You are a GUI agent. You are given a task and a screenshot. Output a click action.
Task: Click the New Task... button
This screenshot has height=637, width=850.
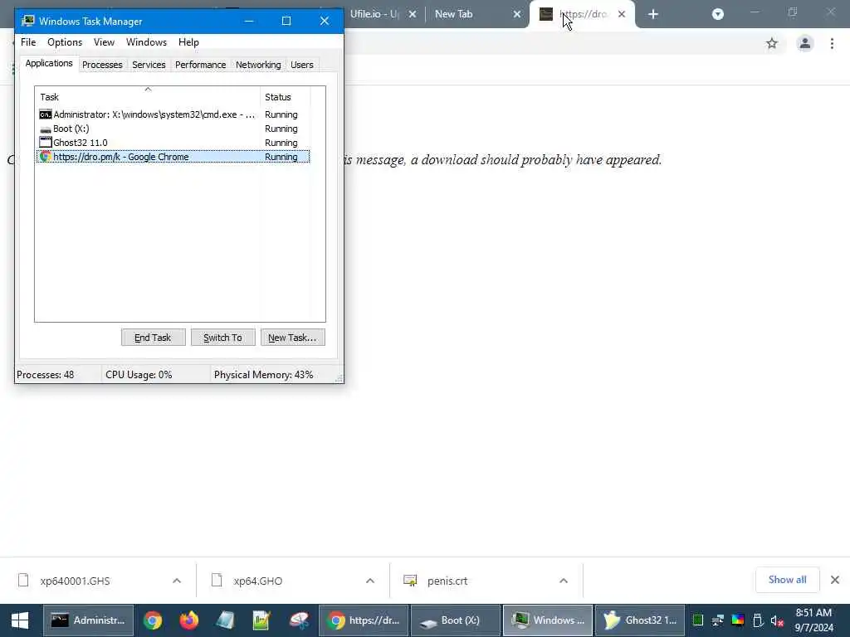[x=293, y=338]
